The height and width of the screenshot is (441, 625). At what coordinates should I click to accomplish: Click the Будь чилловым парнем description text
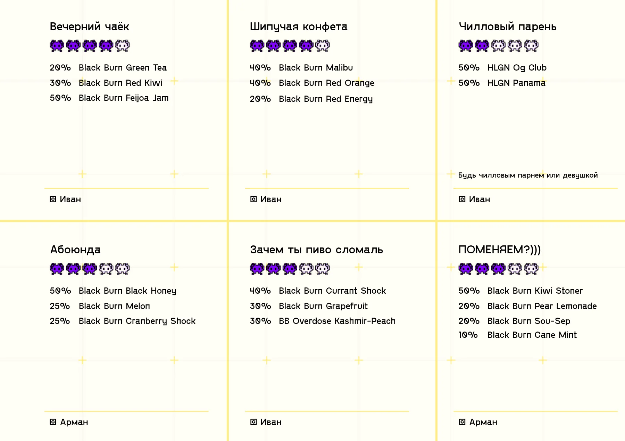pyautogui.click(x=528, y=175)
